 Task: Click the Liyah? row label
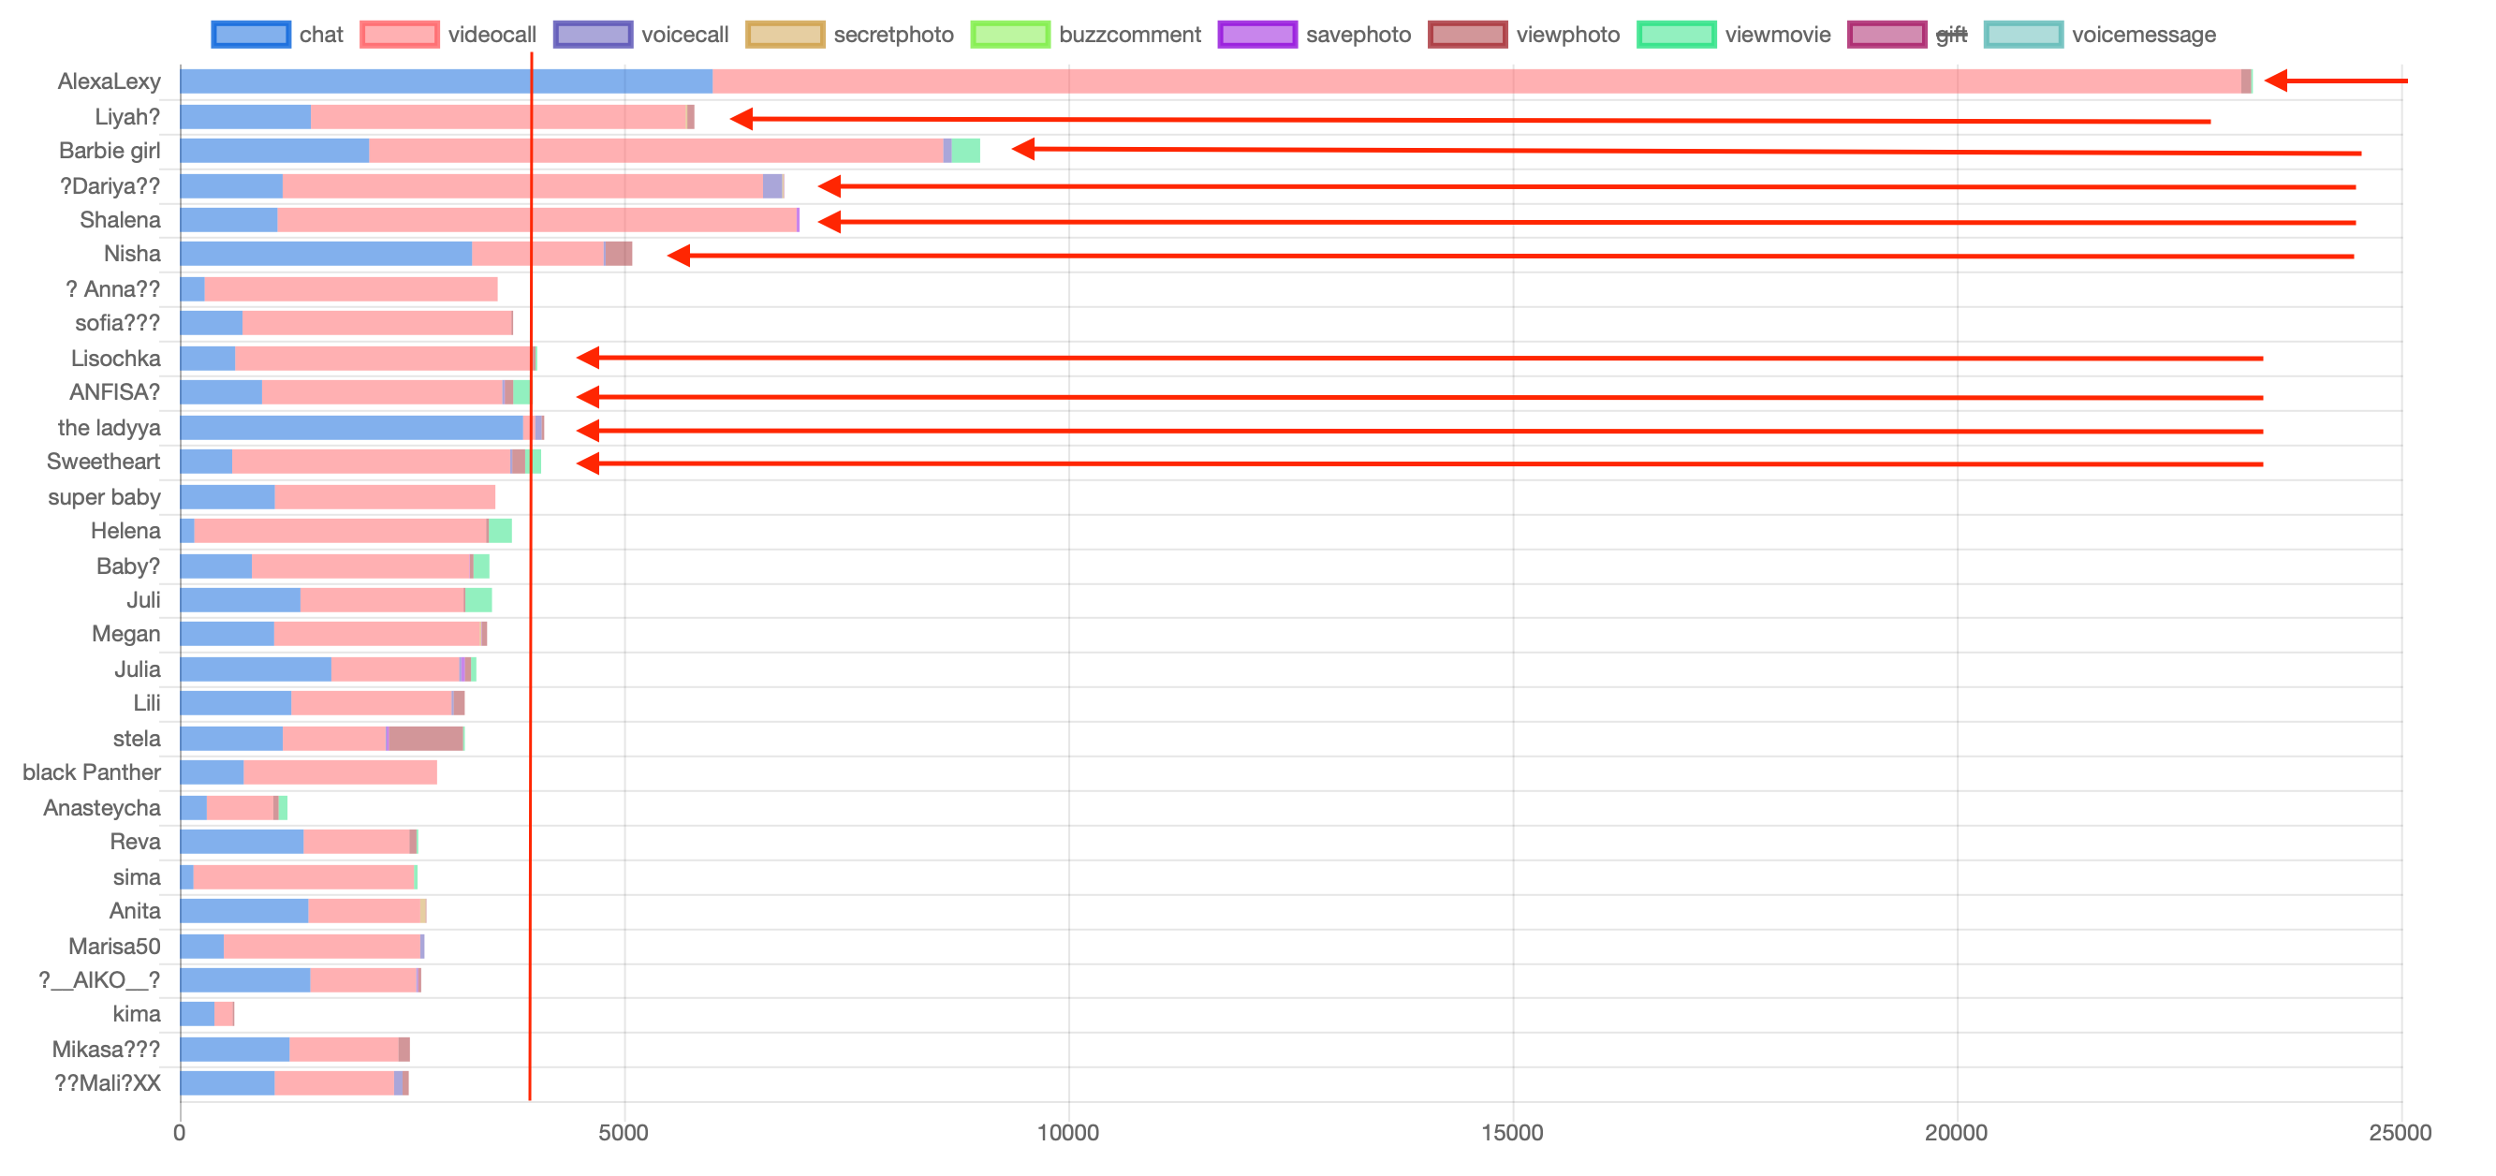[127, 117]
